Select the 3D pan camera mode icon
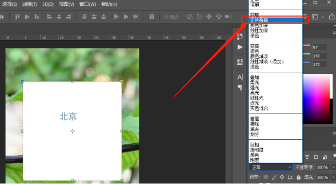Image resolution: width=336 pixels, height=184 pixels. point(209,17)
